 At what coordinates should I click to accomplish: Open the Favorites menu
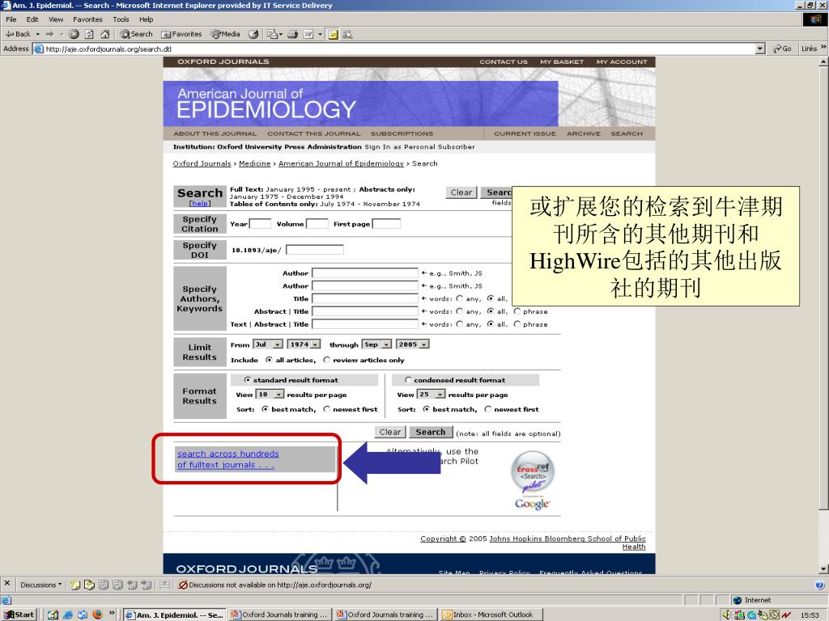pyautogui.click(x=87, y=19)
